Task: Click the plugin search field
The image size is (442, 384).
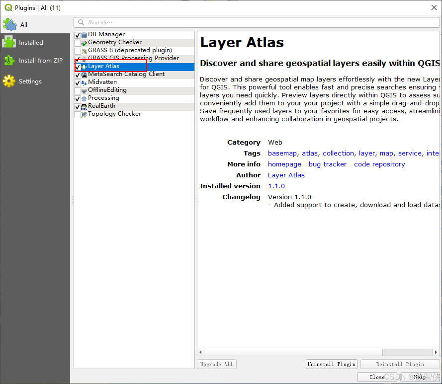Action: [257, 22]
